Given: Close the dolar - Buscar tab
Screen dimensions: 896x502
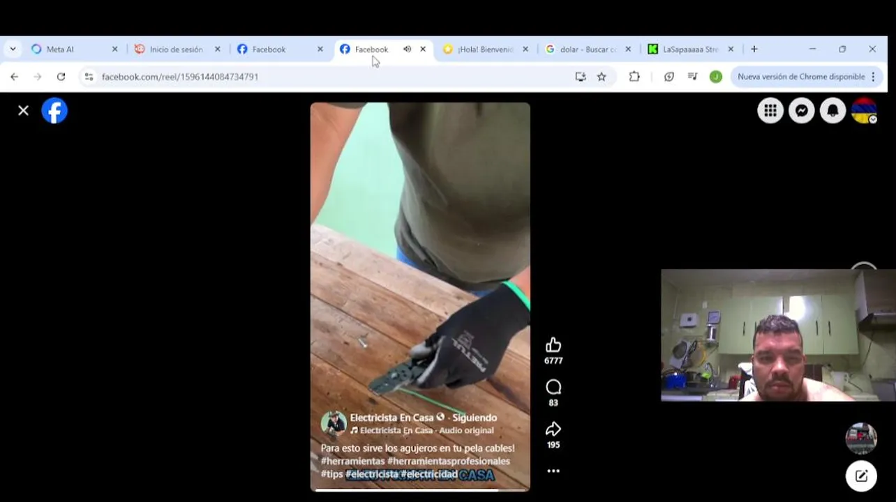Looking at the screenshot, I should [x=628, y=50].
